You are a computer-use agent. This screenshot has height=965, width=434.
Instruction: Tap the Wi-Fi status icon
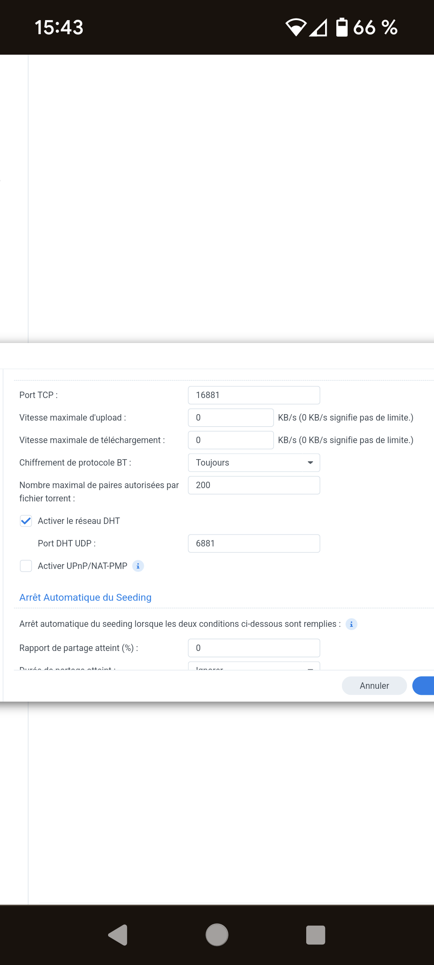(296, 27)
